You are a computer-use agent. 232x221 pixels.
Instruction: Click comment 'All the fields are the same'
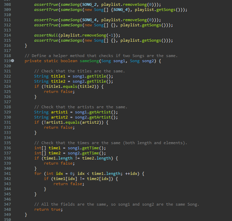pyautogui.click(x=117, y=204)
